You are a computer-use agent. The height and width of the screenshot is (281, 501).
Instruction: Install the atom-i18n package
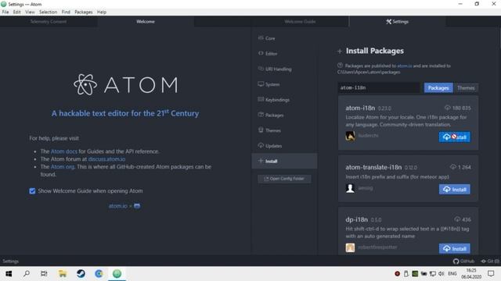click(454, 137)
